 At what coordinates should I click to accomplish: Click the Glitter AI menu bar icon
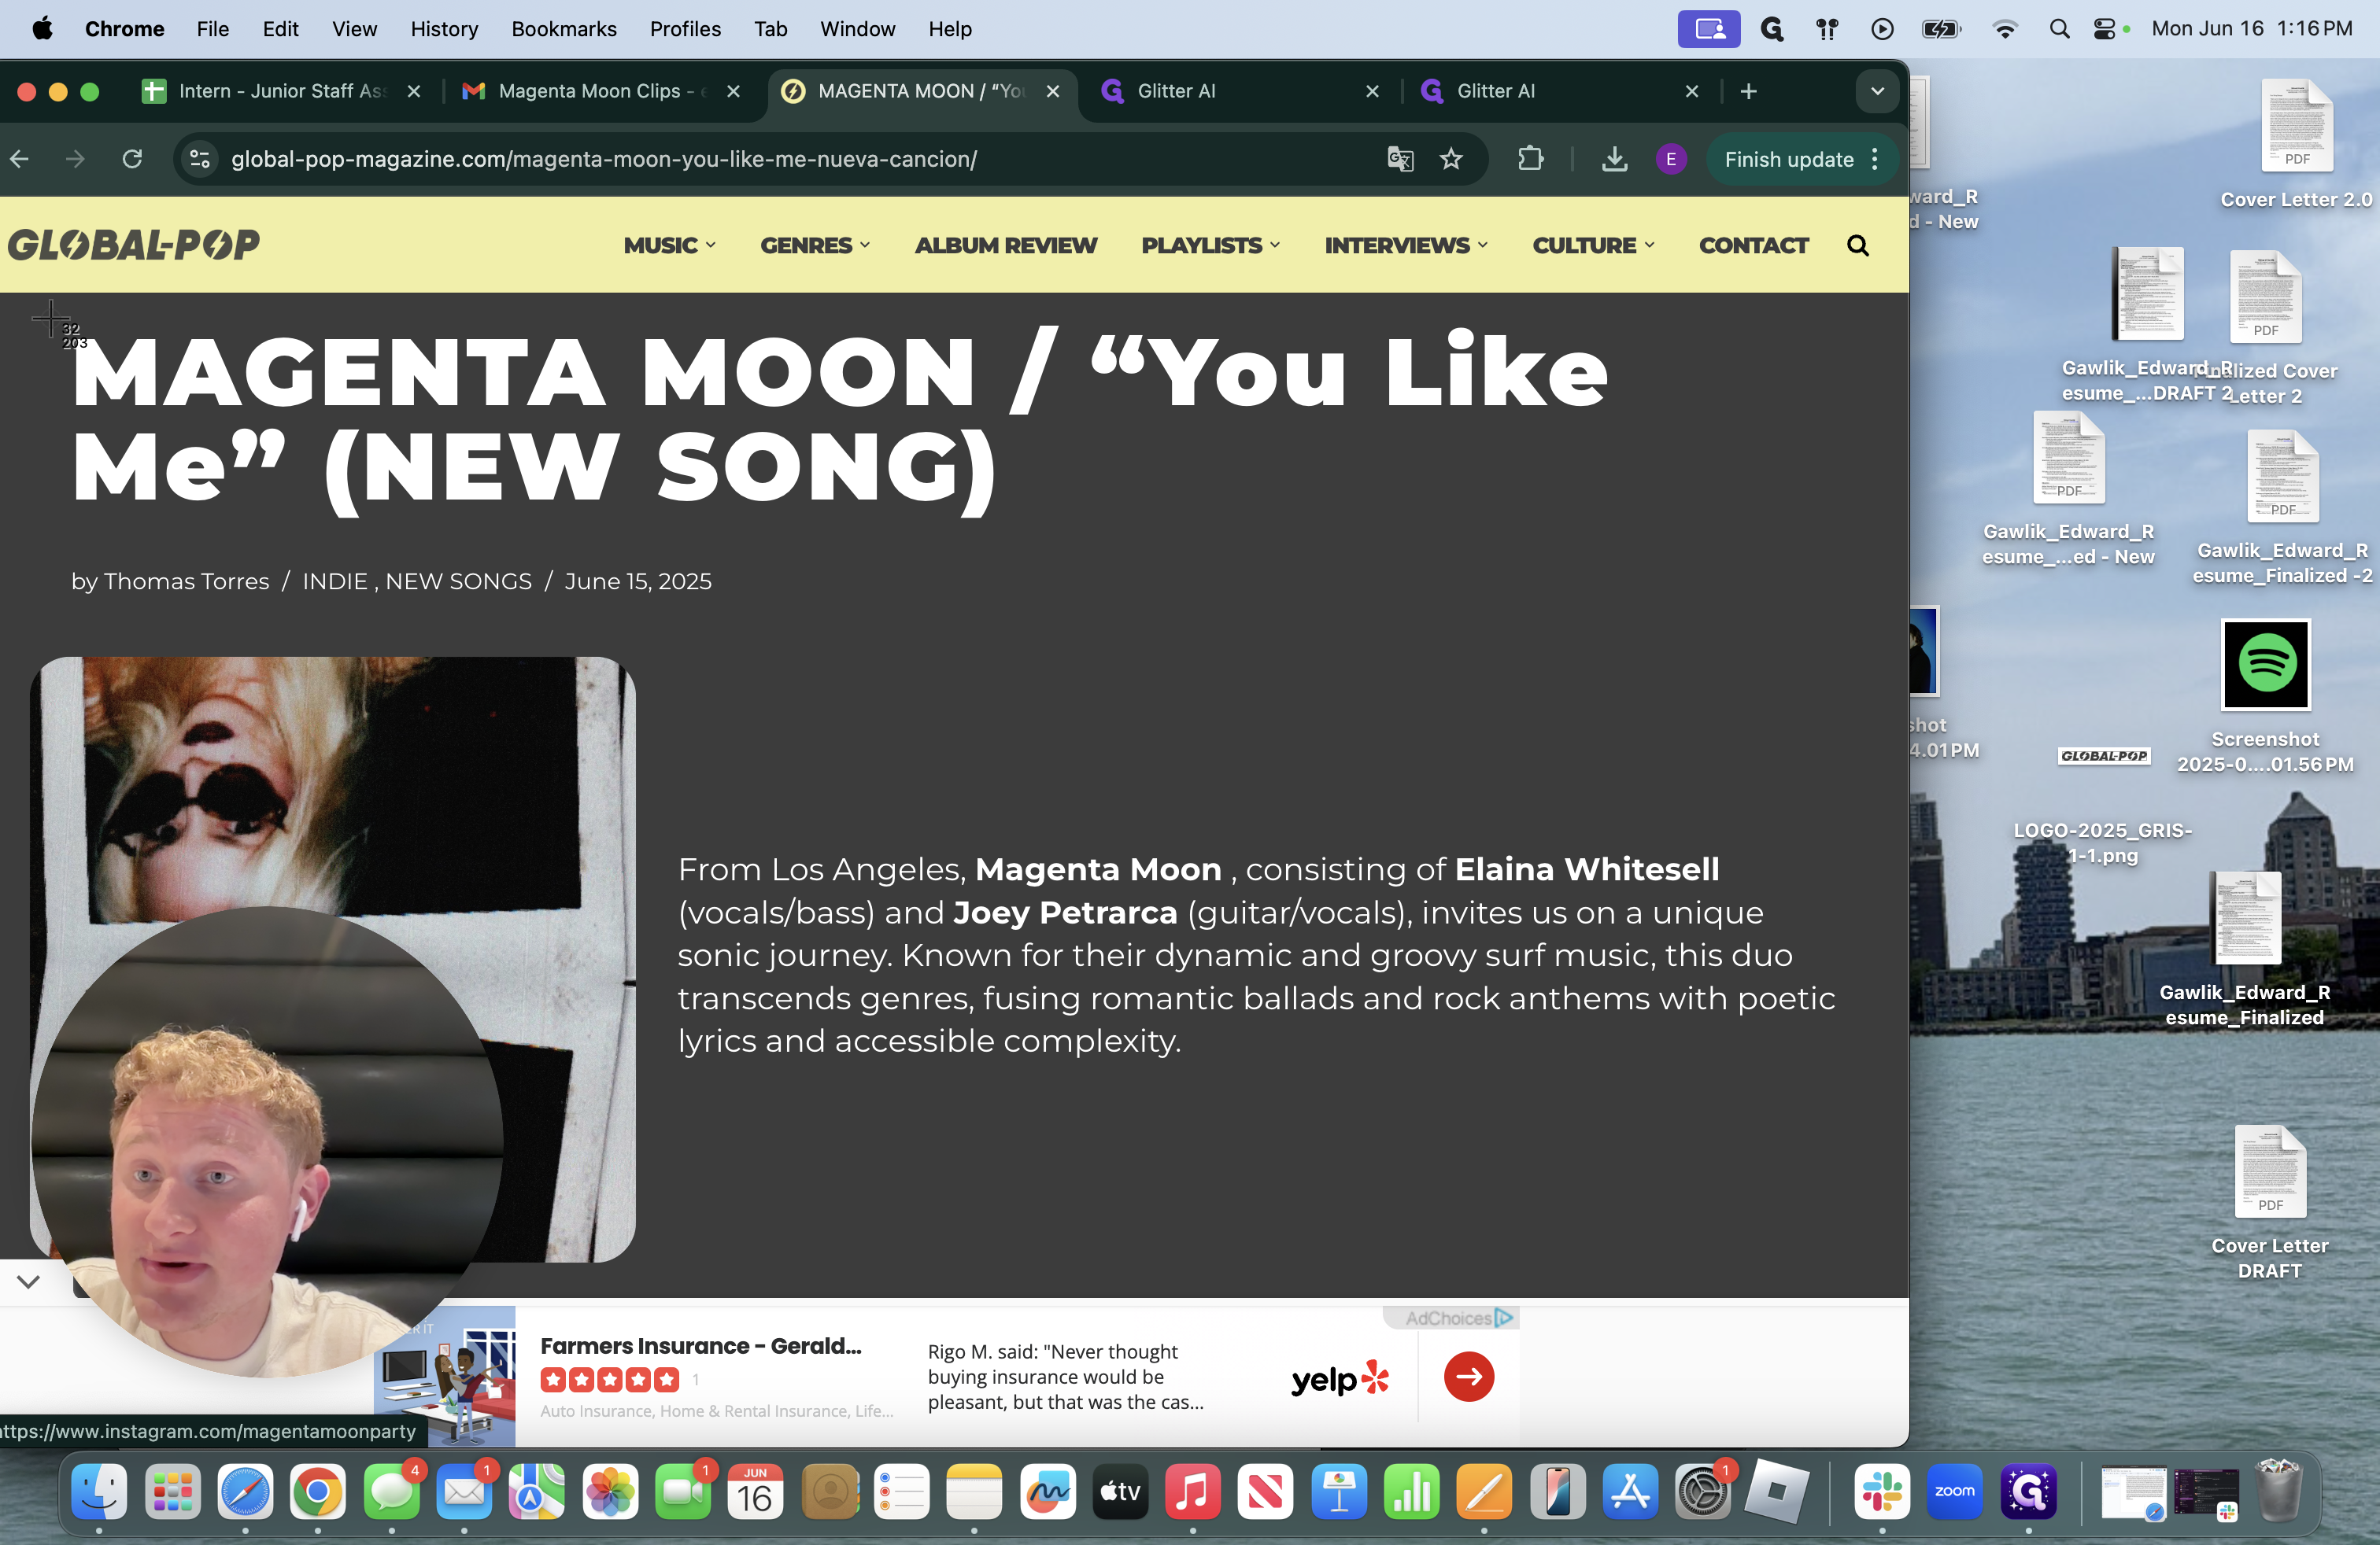(x=1772, y=29)
